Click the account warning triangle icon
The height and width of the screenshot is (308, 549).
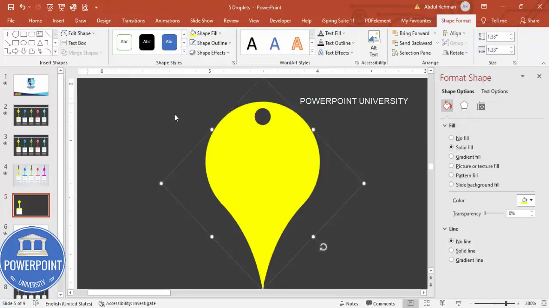pos(417,7)
